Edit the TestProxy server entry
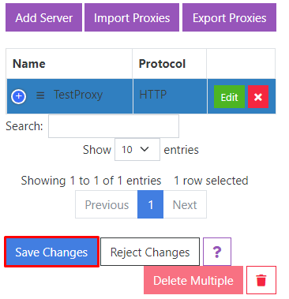The width and height of the screenshot is (289, 299). (x=229, y=96)
